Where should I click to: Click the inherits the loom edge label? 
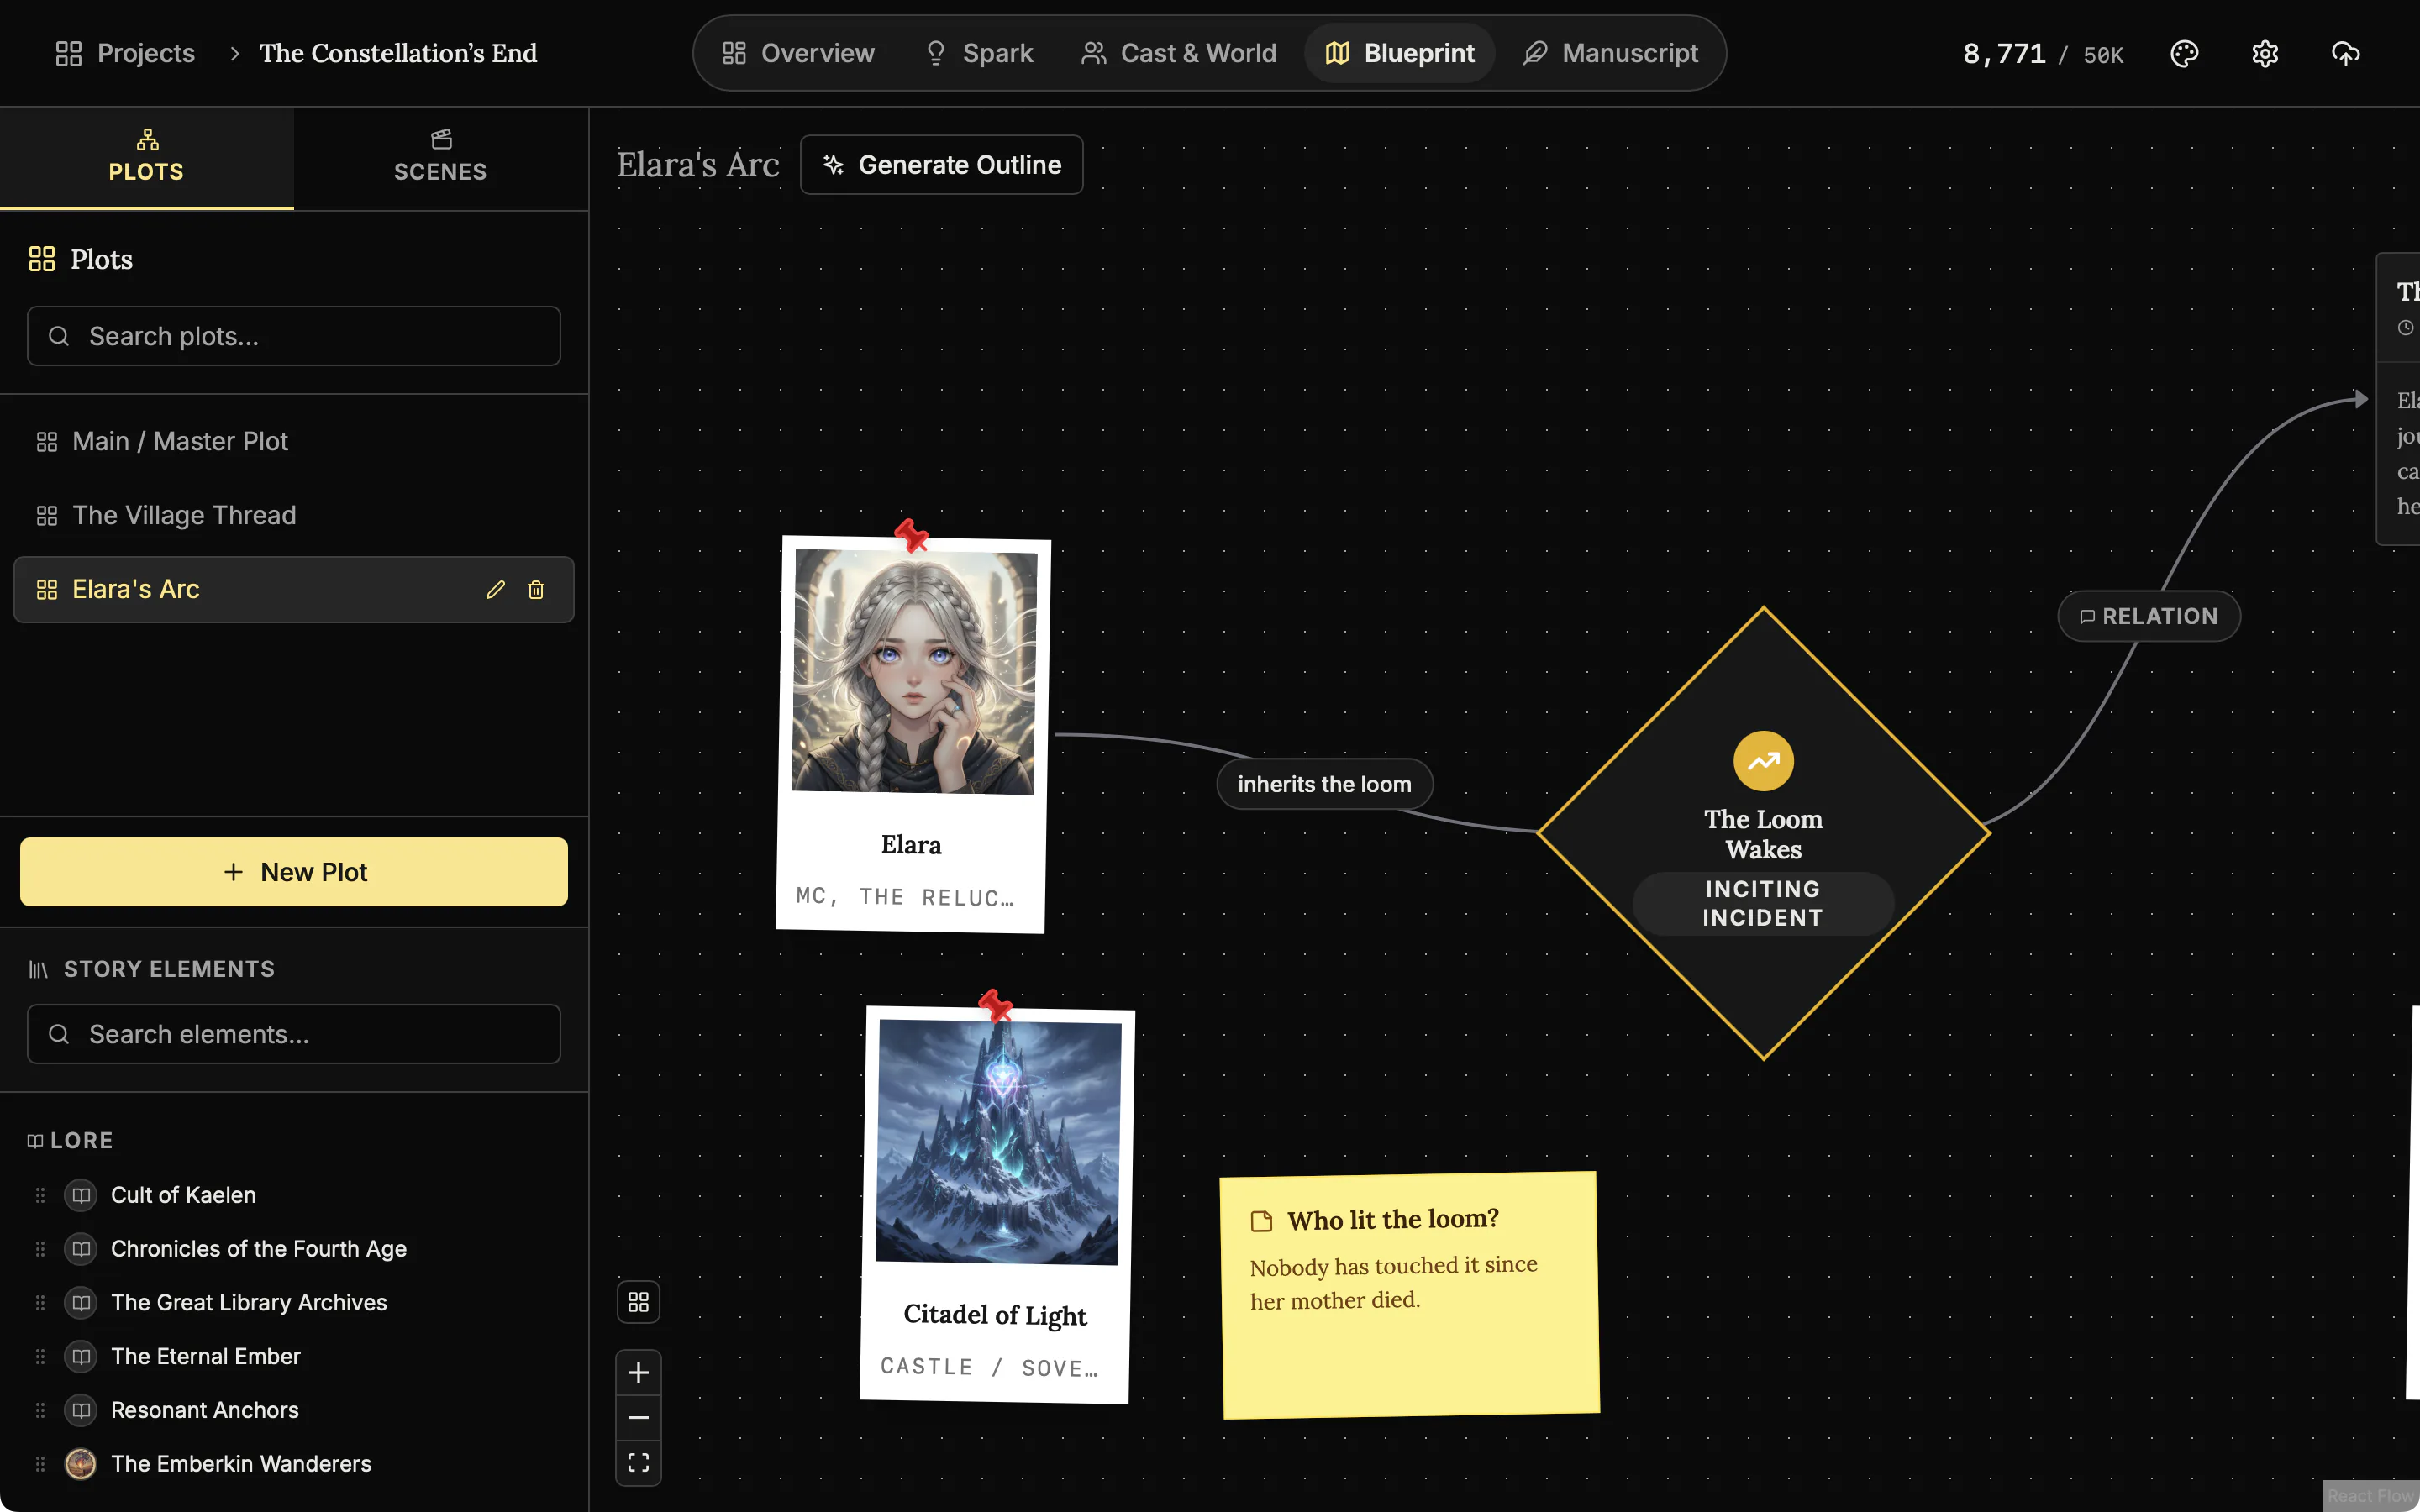pos(1324,784)
